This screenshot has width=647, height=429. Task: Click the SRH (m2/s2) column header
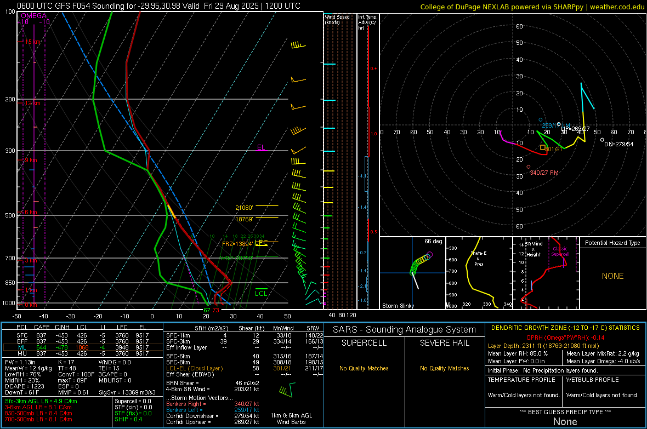point(212,328)
